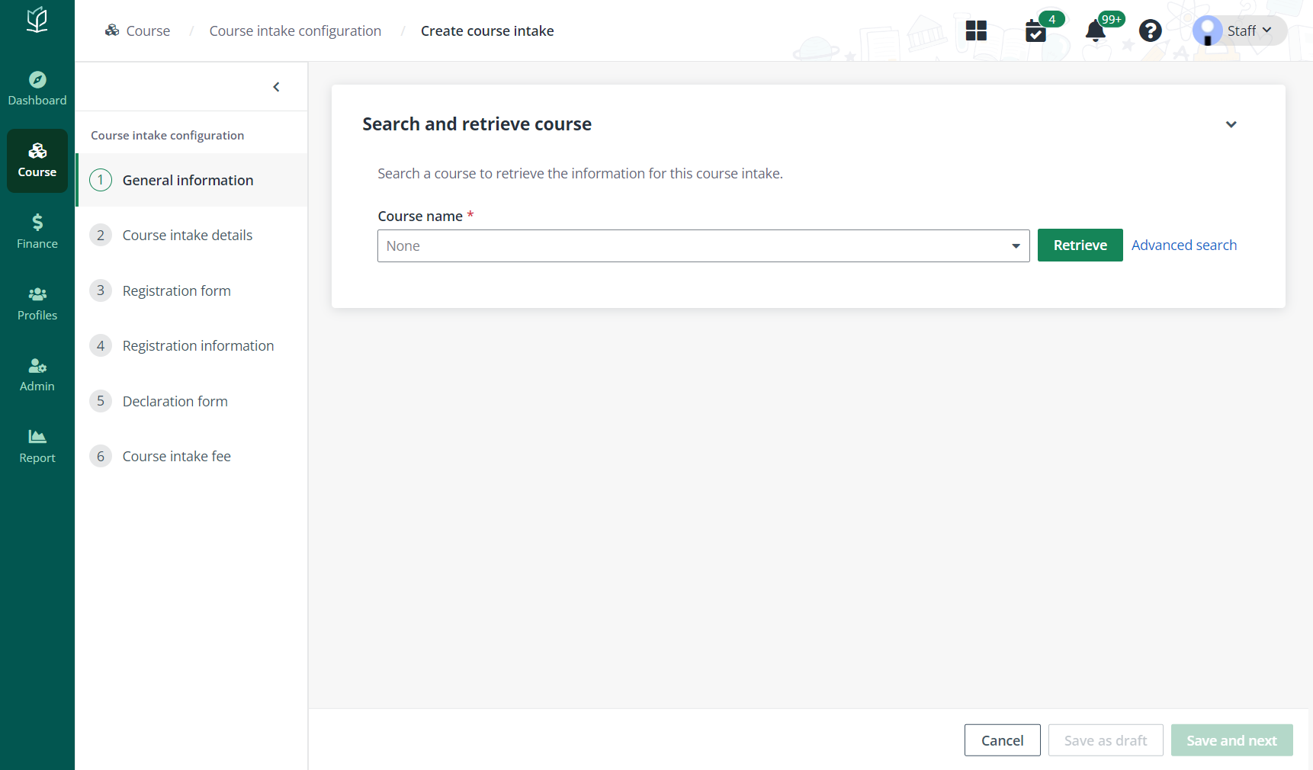Open the Course name dropdown
This screenshot has width=1313, height=770.
(x=703, y=245)
